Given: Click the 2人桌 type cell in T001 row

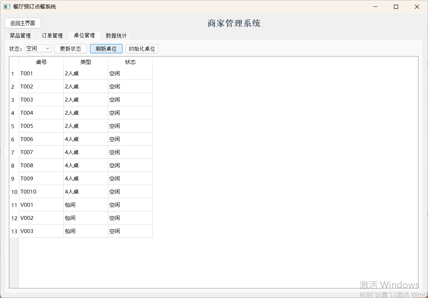Looking at the screenshot, I should coord(86,74).
